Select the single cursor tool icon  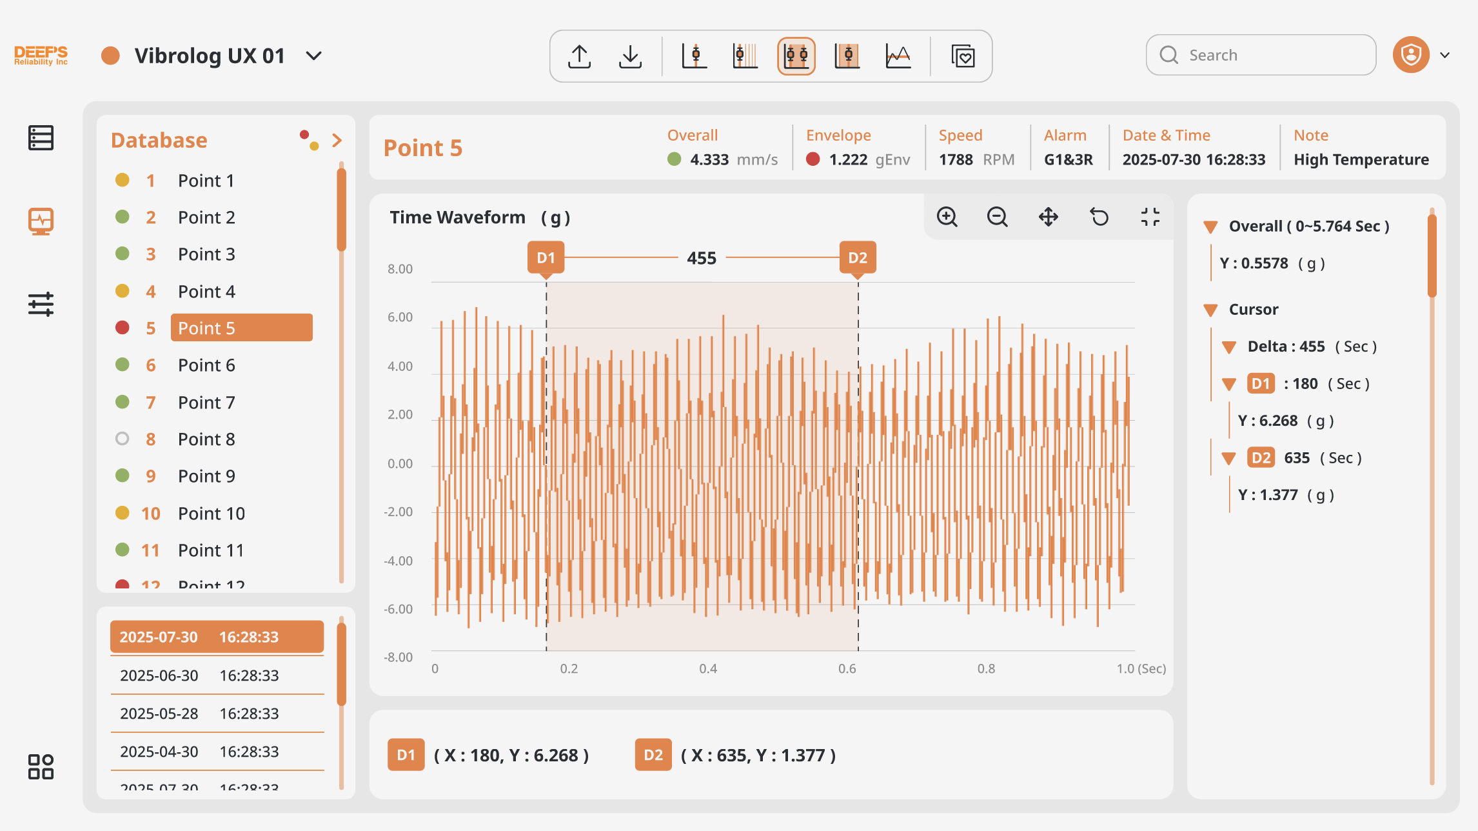click(695, 56)
